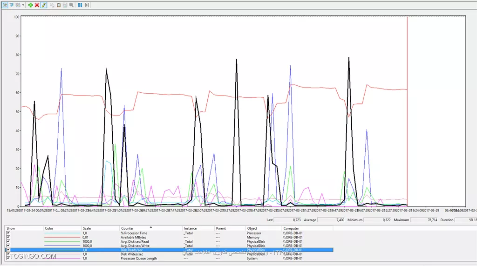Click the Paste Counter List icon
The image size is (477, 266).
[58, 5]
